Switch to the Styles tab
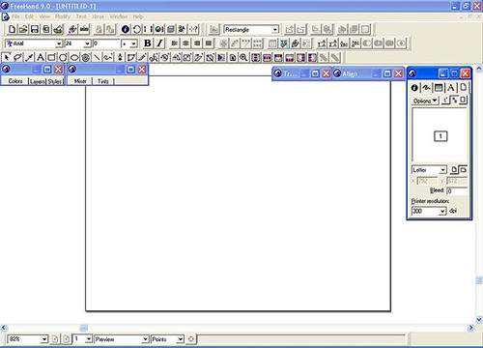 [x=55, y=81]
